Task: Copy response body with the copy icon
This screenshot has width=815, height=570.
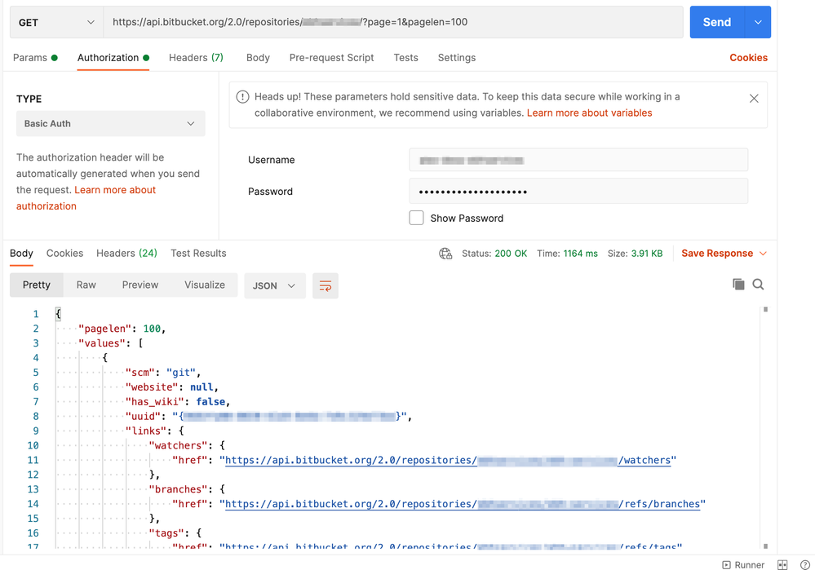Action: [738, 285]
